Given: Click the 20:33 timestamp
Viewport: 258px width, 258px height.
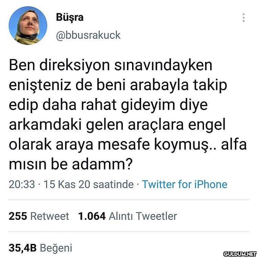Looking at the screenshot, I should [22, 184].
